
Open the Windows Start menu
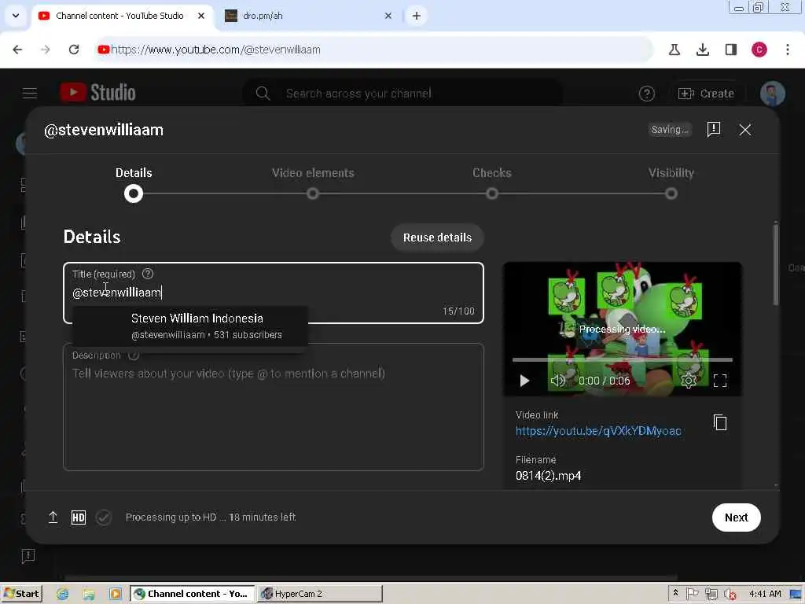[x=21, y=594]
